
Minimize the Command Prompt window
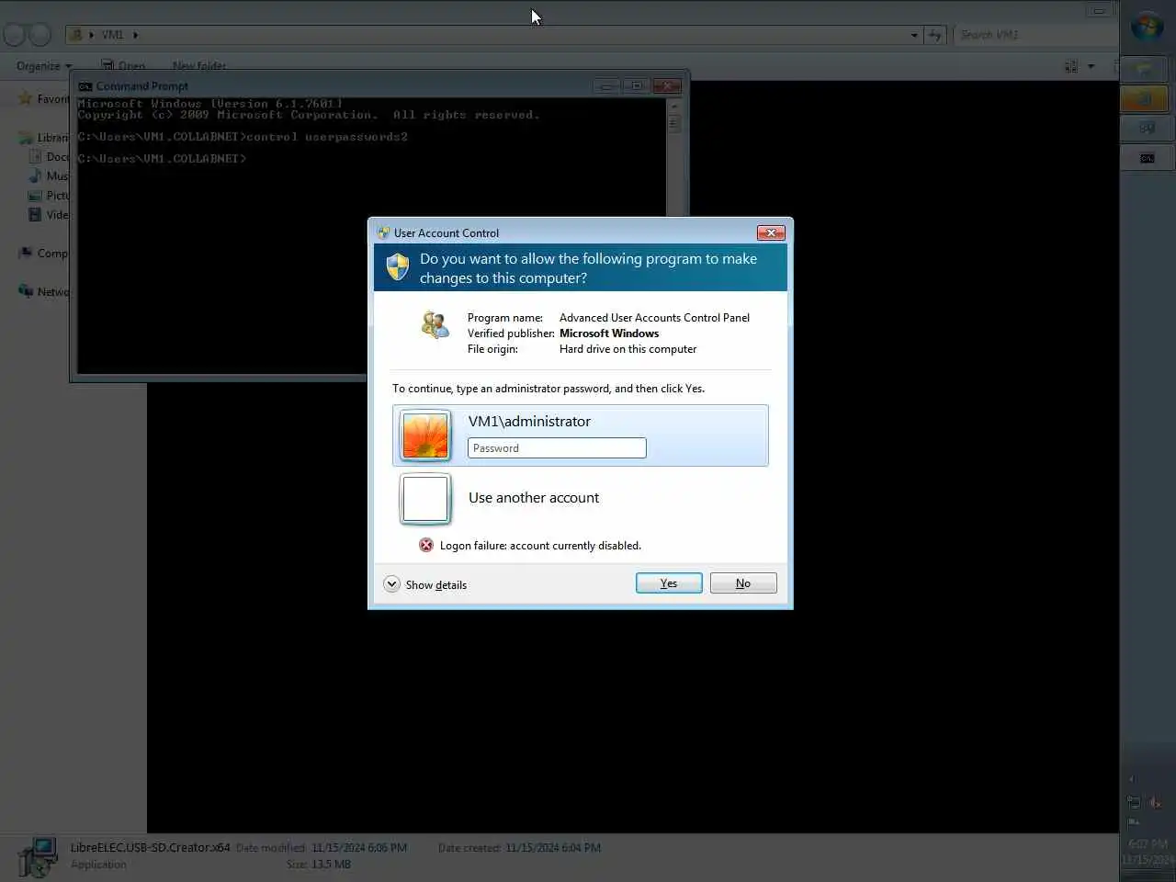tap(606, 86)
